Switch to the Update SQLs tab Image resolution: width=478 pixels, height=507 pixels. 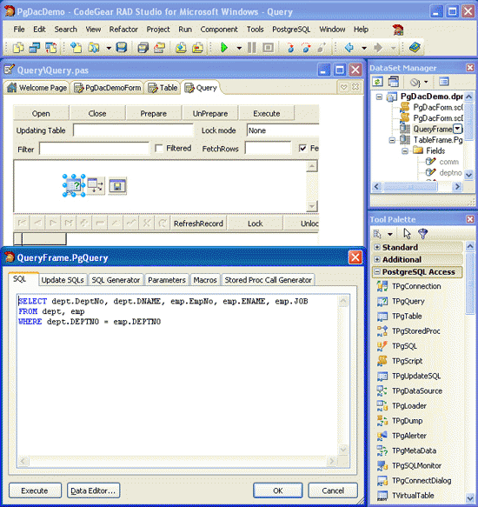click(x=63, y=280)
